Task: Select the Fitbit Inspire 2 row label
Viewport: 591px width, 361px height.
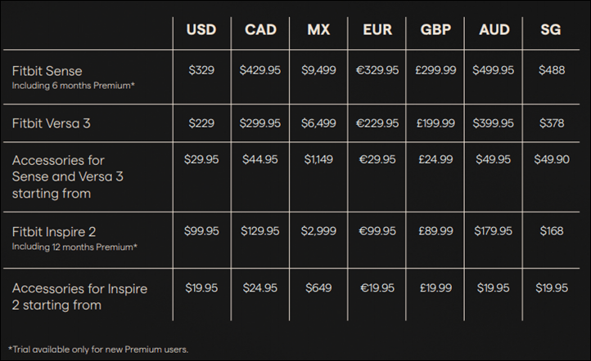Action: click(54, 232)
